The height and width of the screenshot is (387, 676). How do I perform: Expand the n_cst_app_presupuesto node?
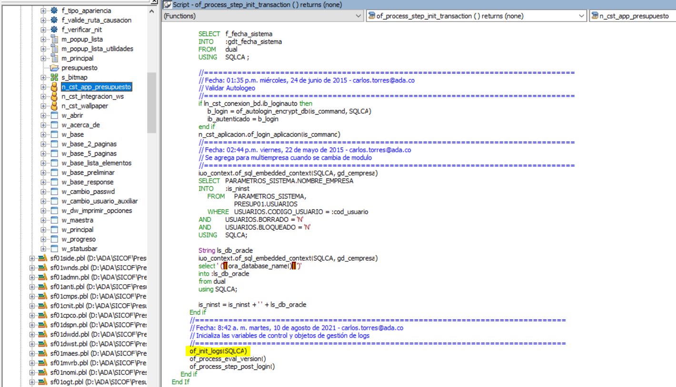(44, 87)
